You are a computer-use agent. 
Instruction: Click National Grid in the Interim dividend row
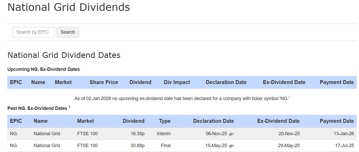click(x=47, y=134)
